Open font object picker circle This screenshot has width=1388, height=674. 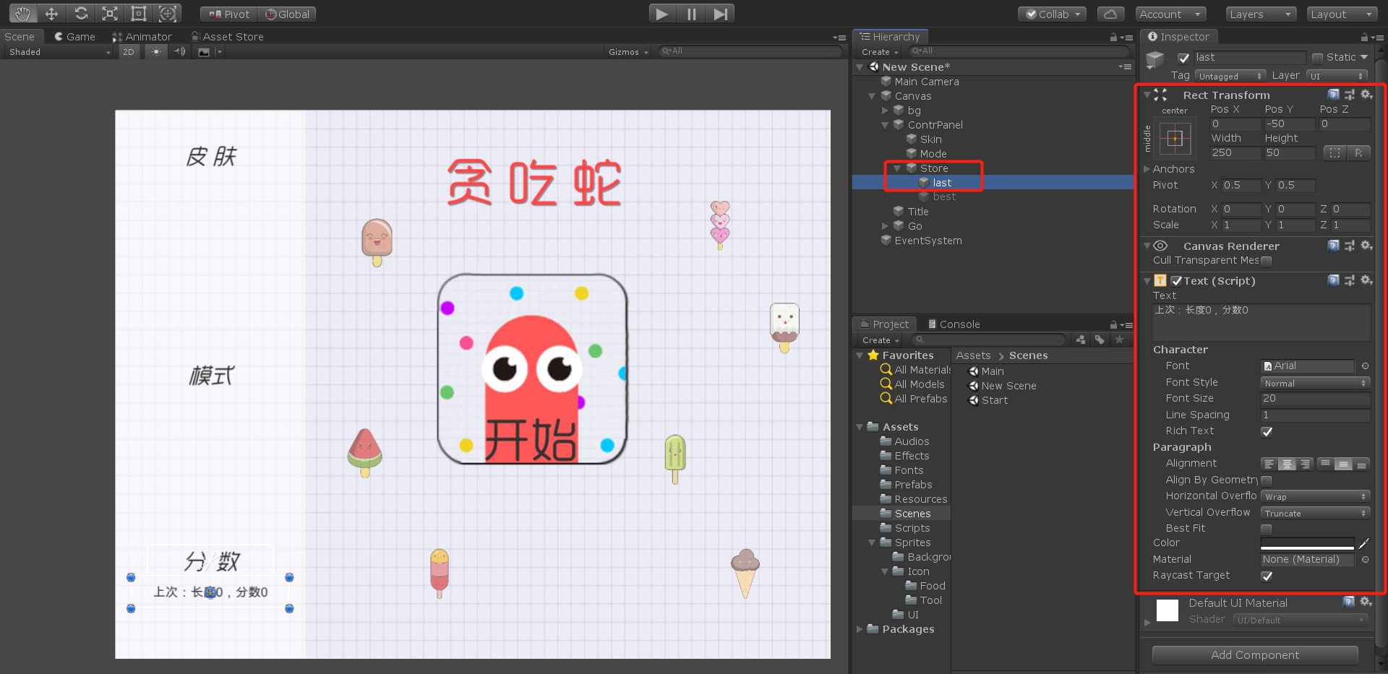coord(1365,366)
